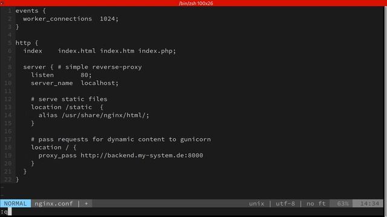387x217 pixels.
Task: Click 'worker_connections' directive
Action: coord(57,19)
